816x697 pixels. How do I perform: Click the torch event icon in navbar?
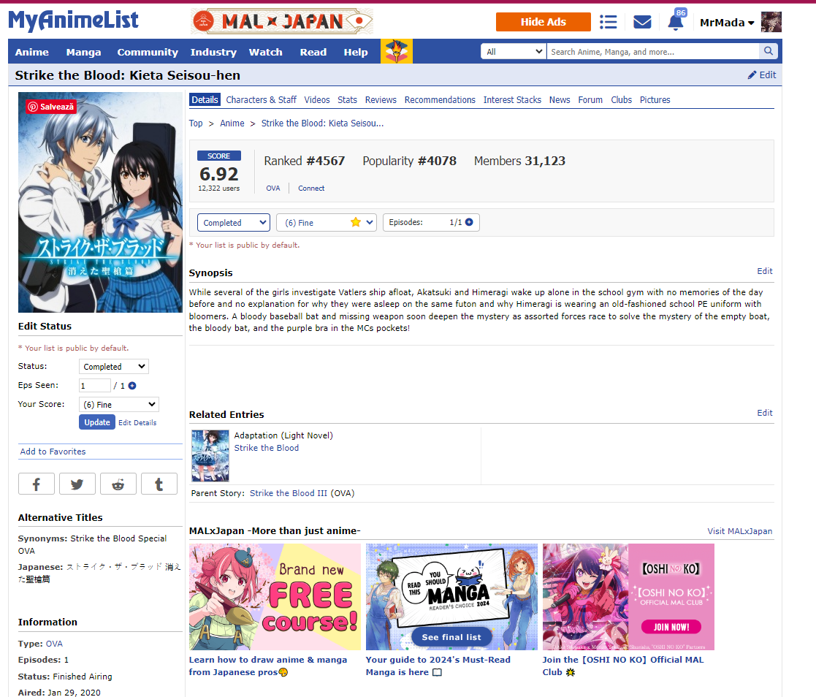point(397,51)
